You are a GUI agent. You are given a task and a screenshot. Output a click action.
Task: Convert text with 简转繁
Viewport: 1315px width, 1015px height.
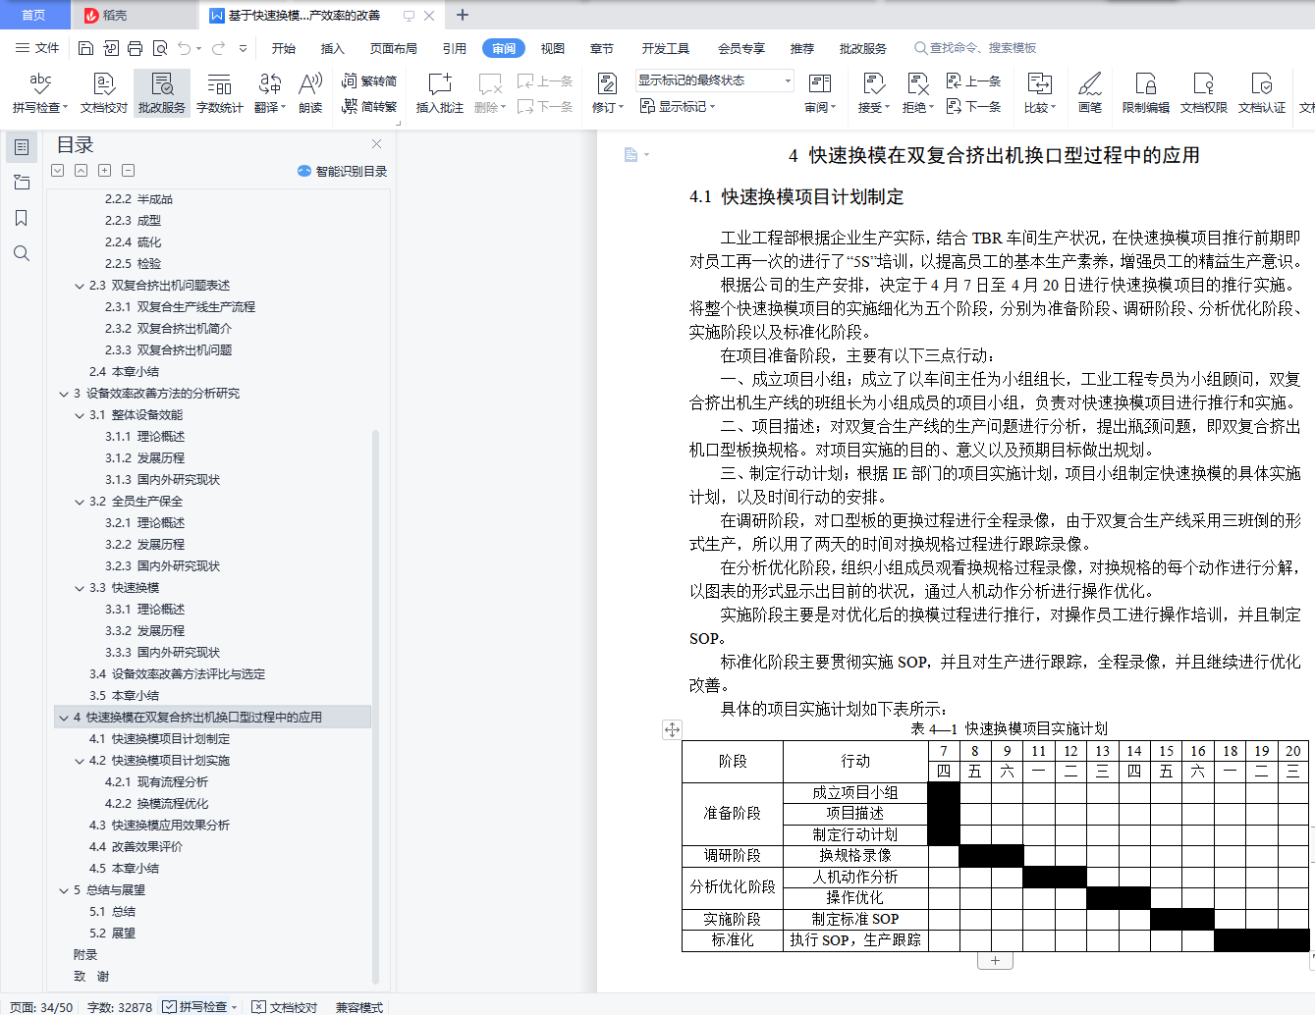point(369,106)
